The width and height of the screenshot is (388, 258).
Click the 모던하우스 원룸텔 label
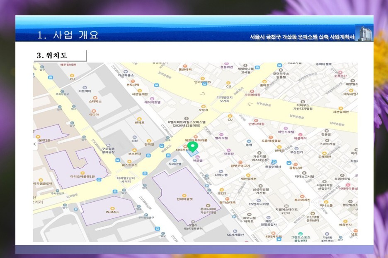[x=281, y=75]
